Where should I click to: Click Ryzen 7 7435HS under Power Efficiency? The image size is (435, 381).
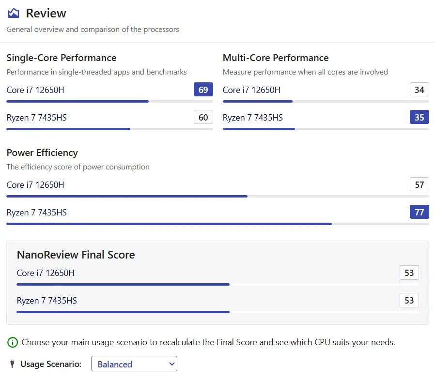37,213
